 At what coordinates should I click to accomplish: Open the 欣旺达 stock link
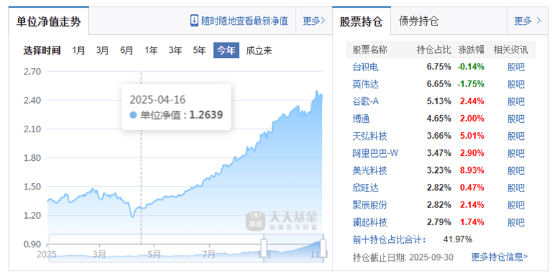pos(366,188)
